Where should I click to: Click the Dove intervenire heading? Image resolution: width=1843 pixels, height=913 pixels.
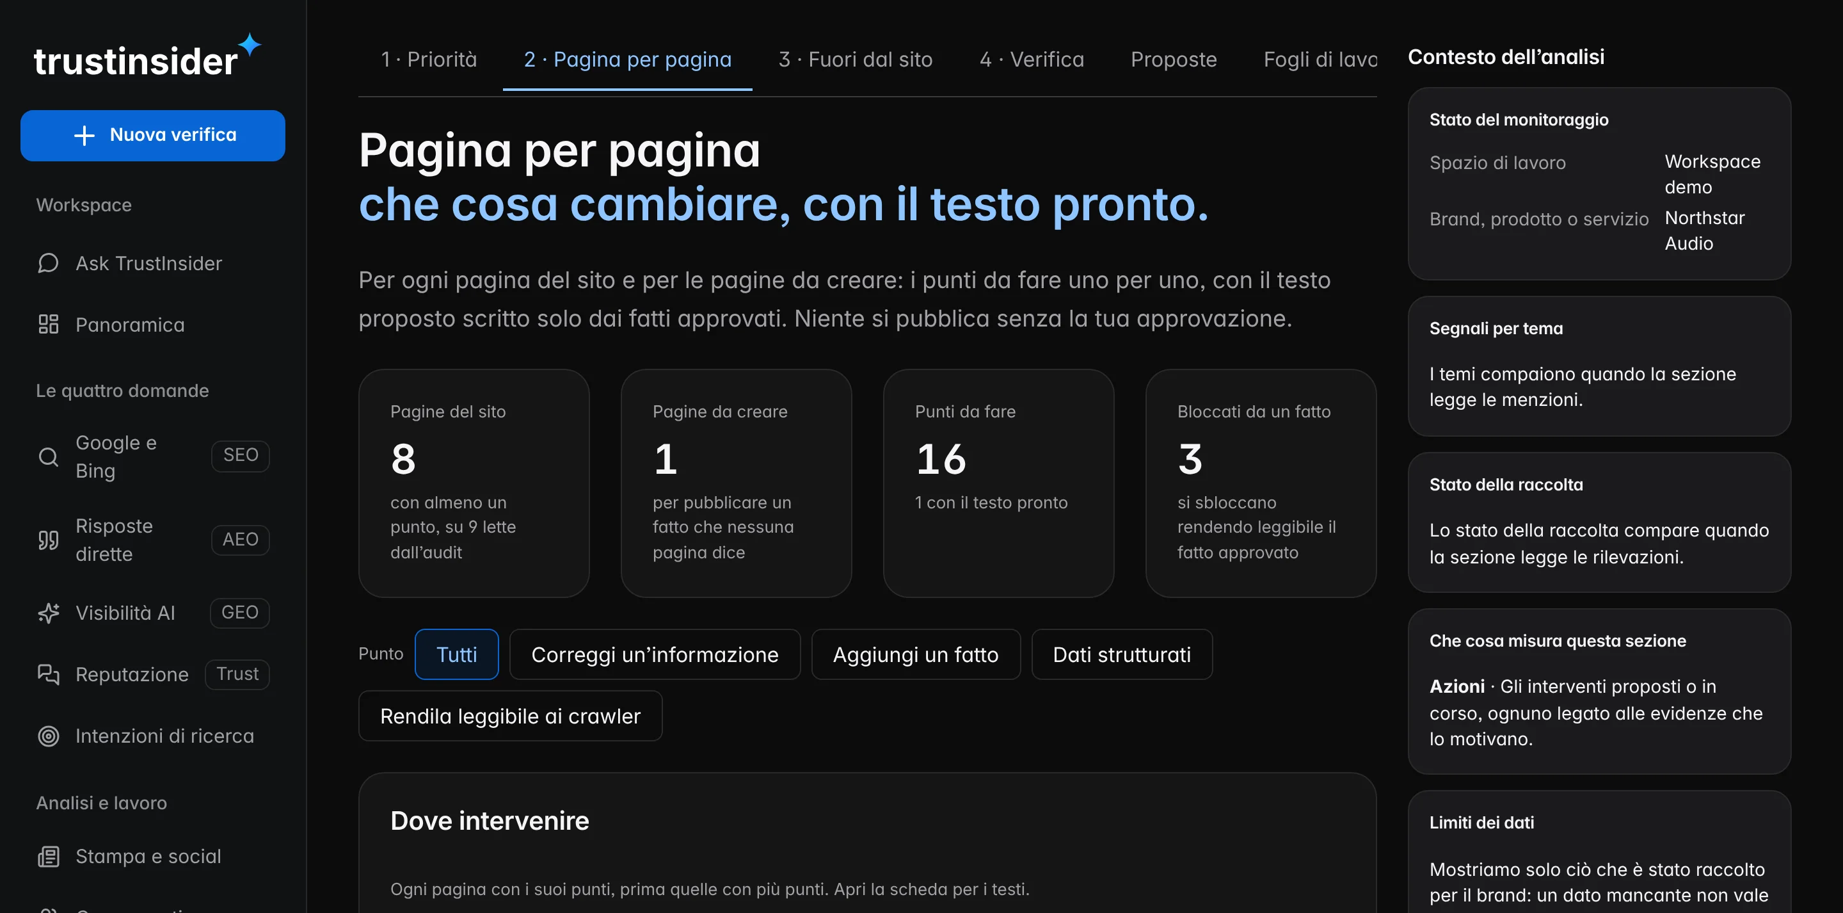coord(490,821)
